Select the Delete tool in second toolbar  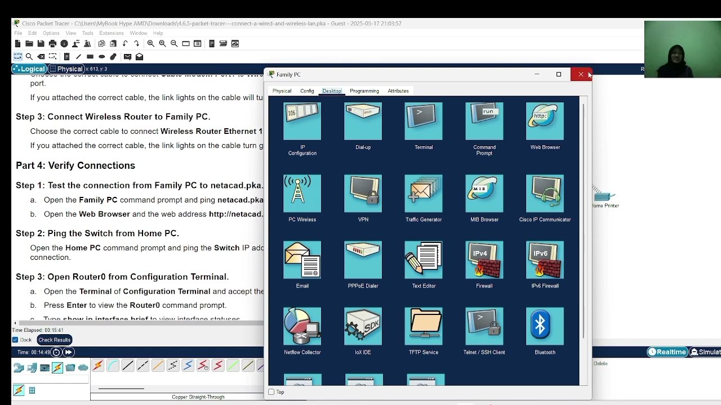pos(41,56)
